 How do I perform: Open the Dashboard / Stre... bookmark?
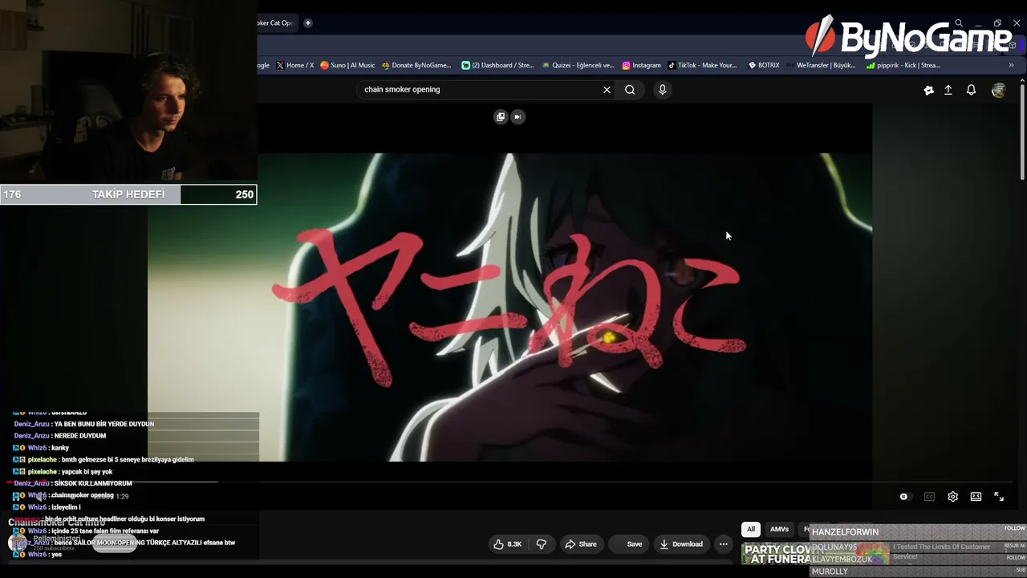pyautogui.click(x=497, y=65)
